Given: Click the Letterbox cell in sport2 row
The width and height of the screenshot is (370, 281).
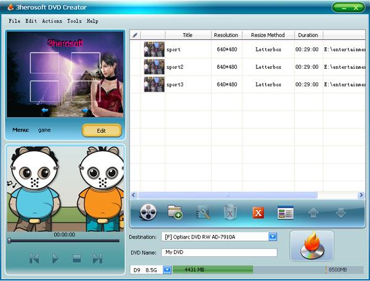Looking at the screenshot, I should [x=268, y=67].
